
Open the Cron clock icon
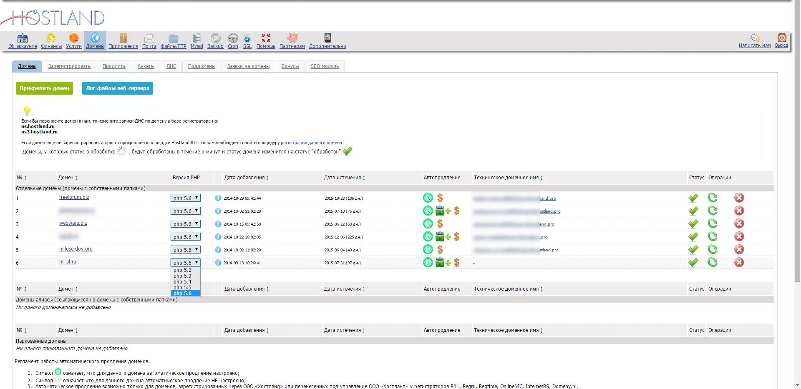233,38
